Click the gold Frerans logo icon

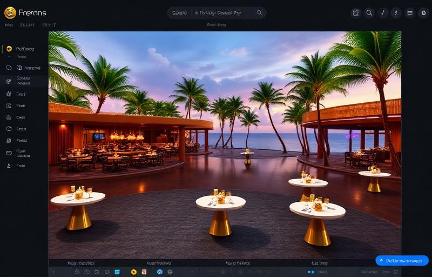[10, 12]
